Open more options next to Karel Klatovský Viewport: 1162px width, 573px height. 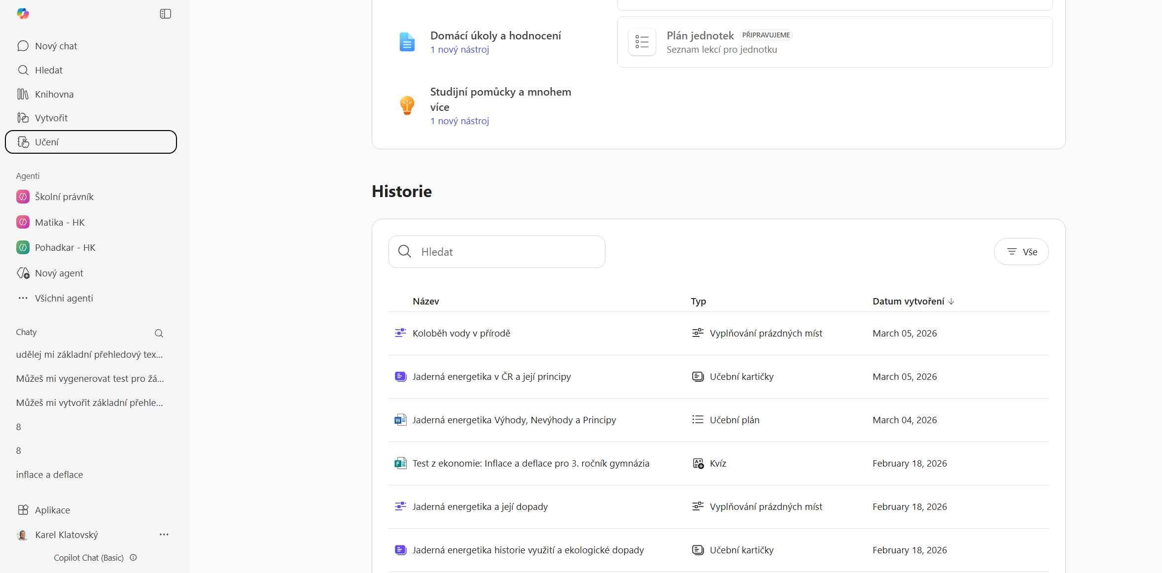164,535
